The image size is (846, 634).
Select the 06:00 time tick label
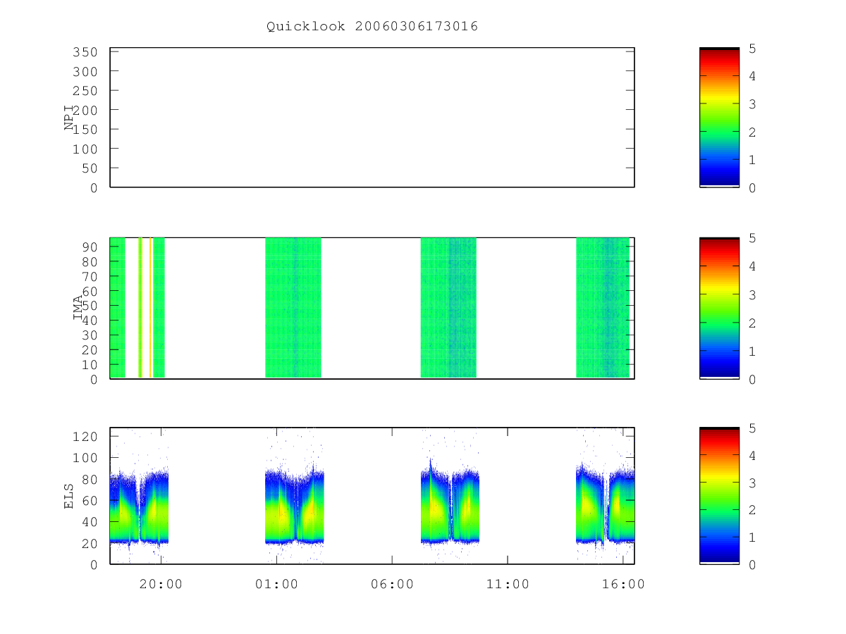pos(392,584)
